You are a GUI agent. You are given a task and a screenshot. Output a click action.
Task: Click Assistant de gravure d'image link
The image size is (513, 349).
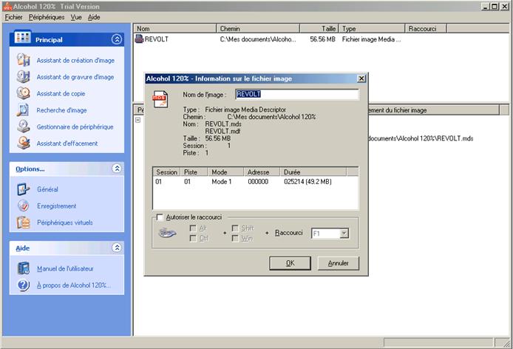click(75, 77)
